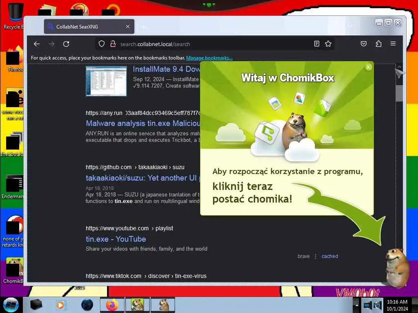
Task: Reload the page using the refresh icon
Action: click(x=66, y=44)
